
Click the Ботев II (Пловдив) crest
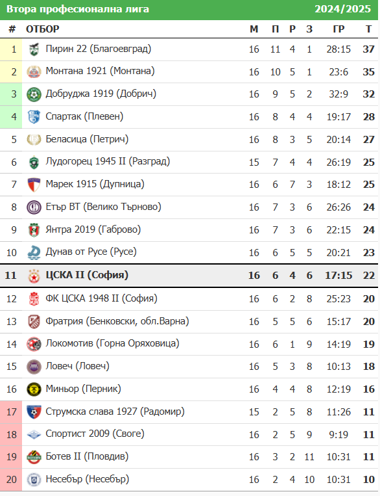click(x=34, y=457)
